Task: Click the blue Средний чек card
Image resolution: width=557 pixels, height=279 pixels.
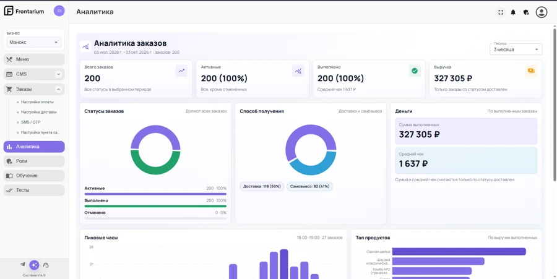Action: [466, 160]
